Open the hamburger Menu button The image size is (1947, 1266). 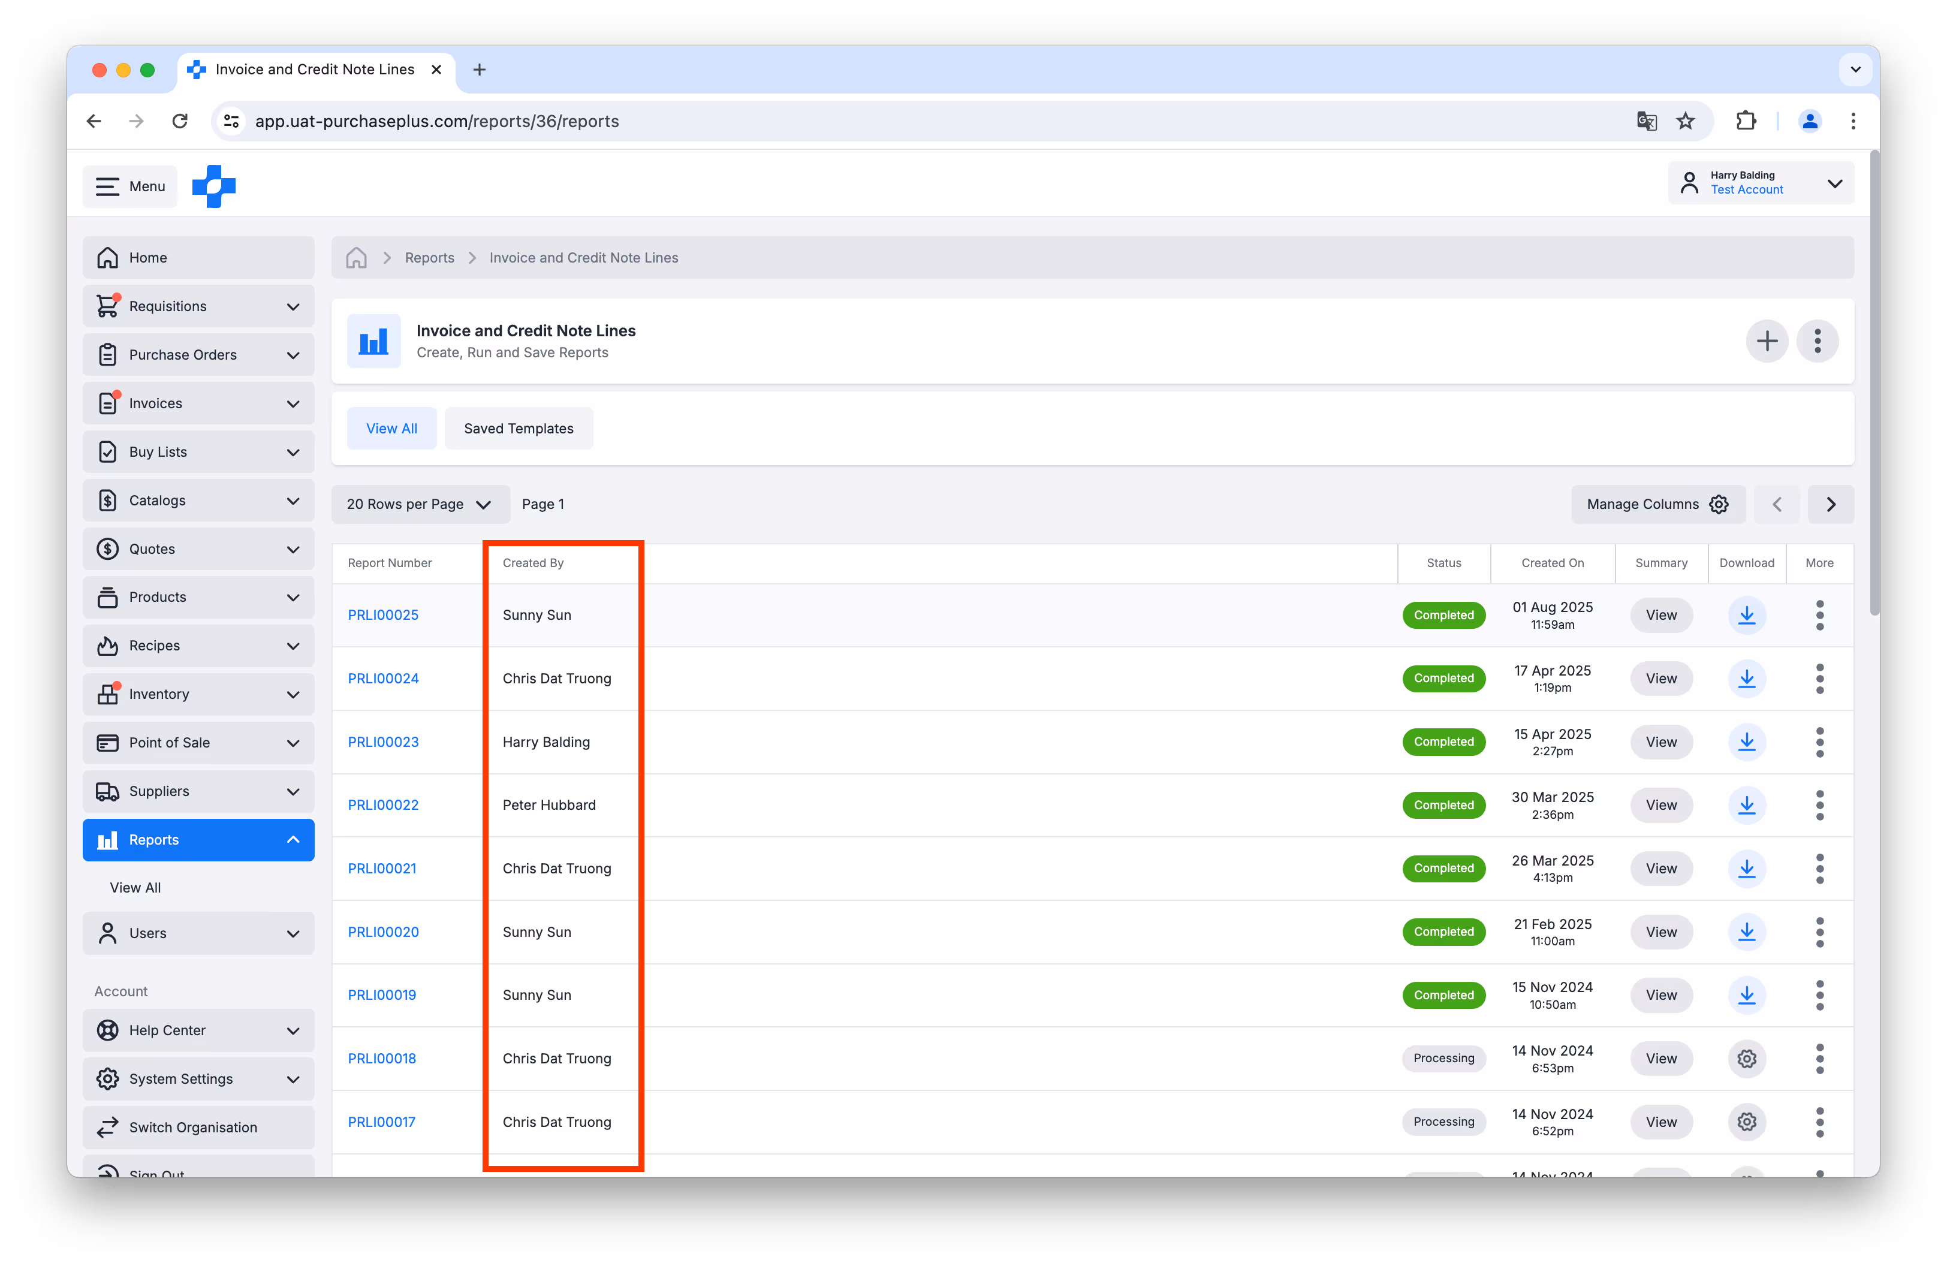[130, 186]
